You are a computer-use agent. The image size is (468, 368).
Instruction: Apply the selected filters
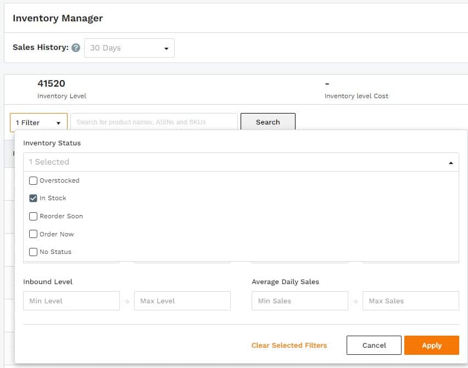coord(432,346)
